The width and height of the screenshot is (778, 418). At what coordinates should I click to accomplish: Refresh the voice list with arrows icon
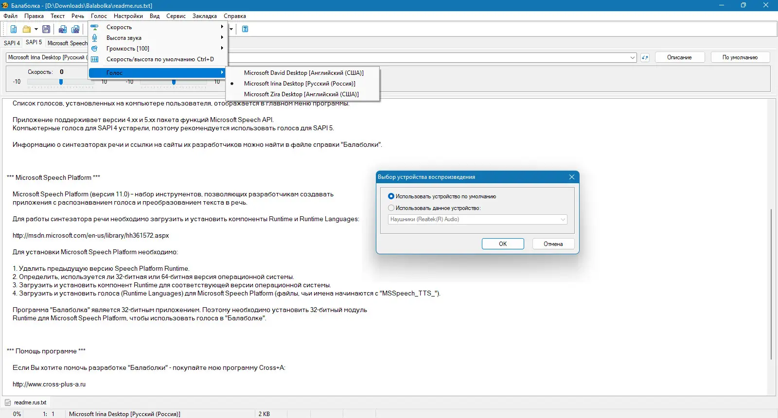(645, 57)
